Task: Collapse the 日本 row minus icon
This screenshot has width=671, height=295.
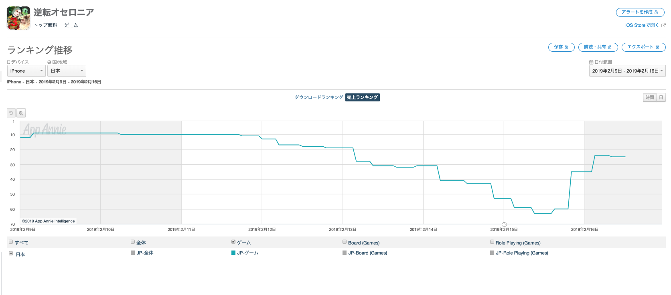Action: pyautogui.click(x=11, y=254)
